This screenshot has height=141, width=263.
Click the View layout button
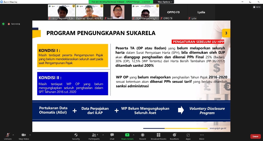pos(257,7)
